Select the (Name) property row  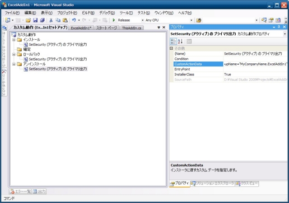(x=228, y=54)
